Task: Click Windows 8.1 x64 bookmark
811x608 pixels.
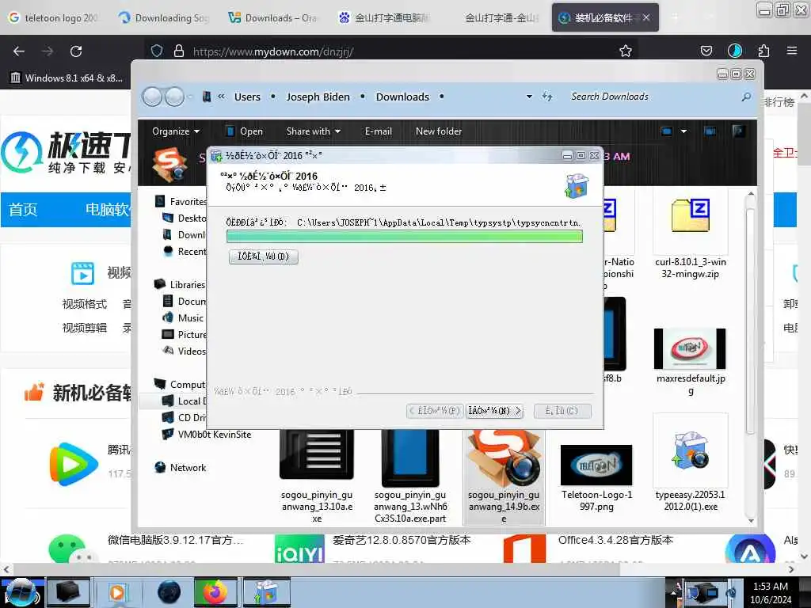Action: pos(67,78)
